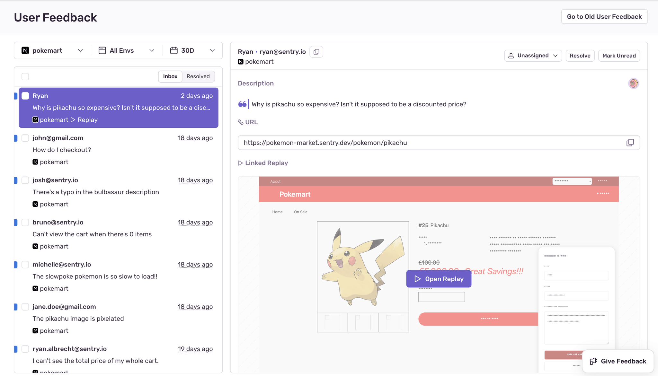Image resolution: width=658 pixels, height=376 pixels.
Task: Click the calendar icon in the date filter
Action: (174, 50)
